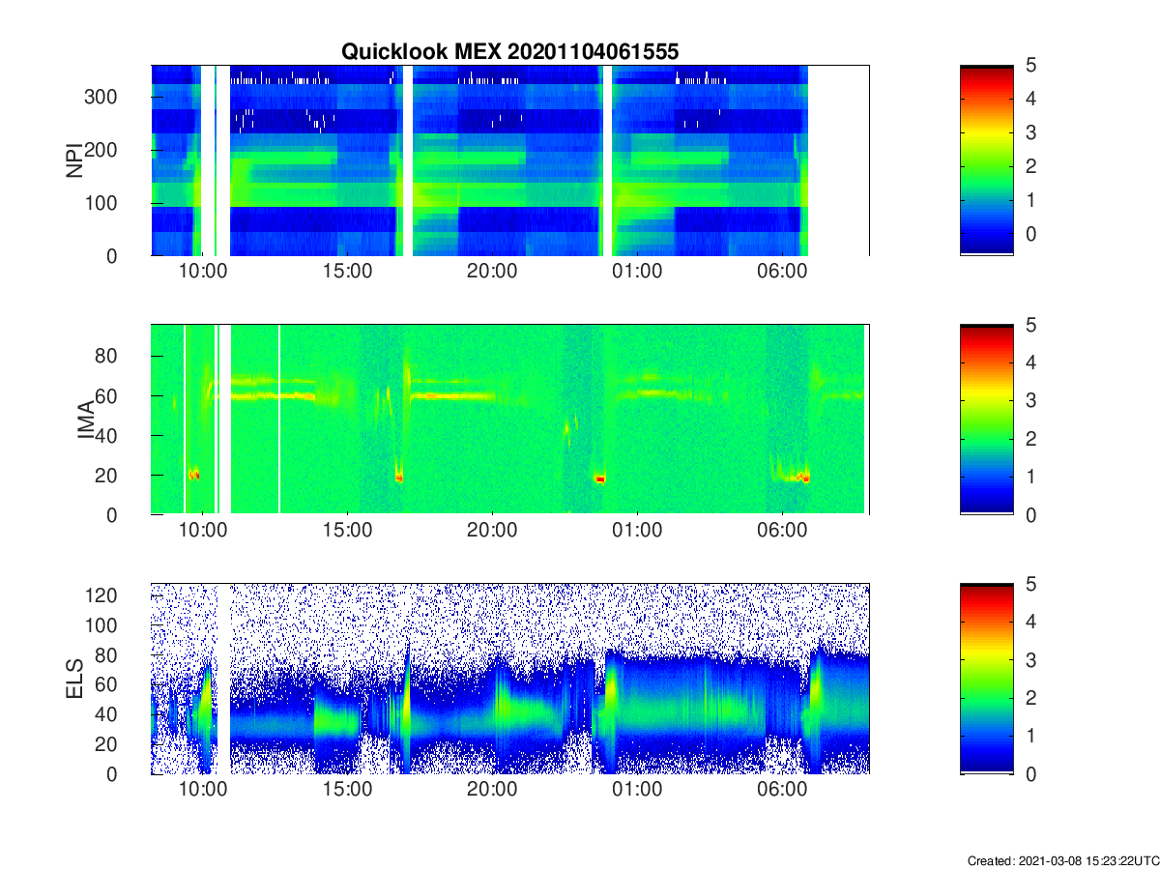Image resolution: width=1160 pixels, height=870 pixels.
Task: Click inside the IMA spectrogram plot
Action: pyautogui.click(x=509, y=420)
